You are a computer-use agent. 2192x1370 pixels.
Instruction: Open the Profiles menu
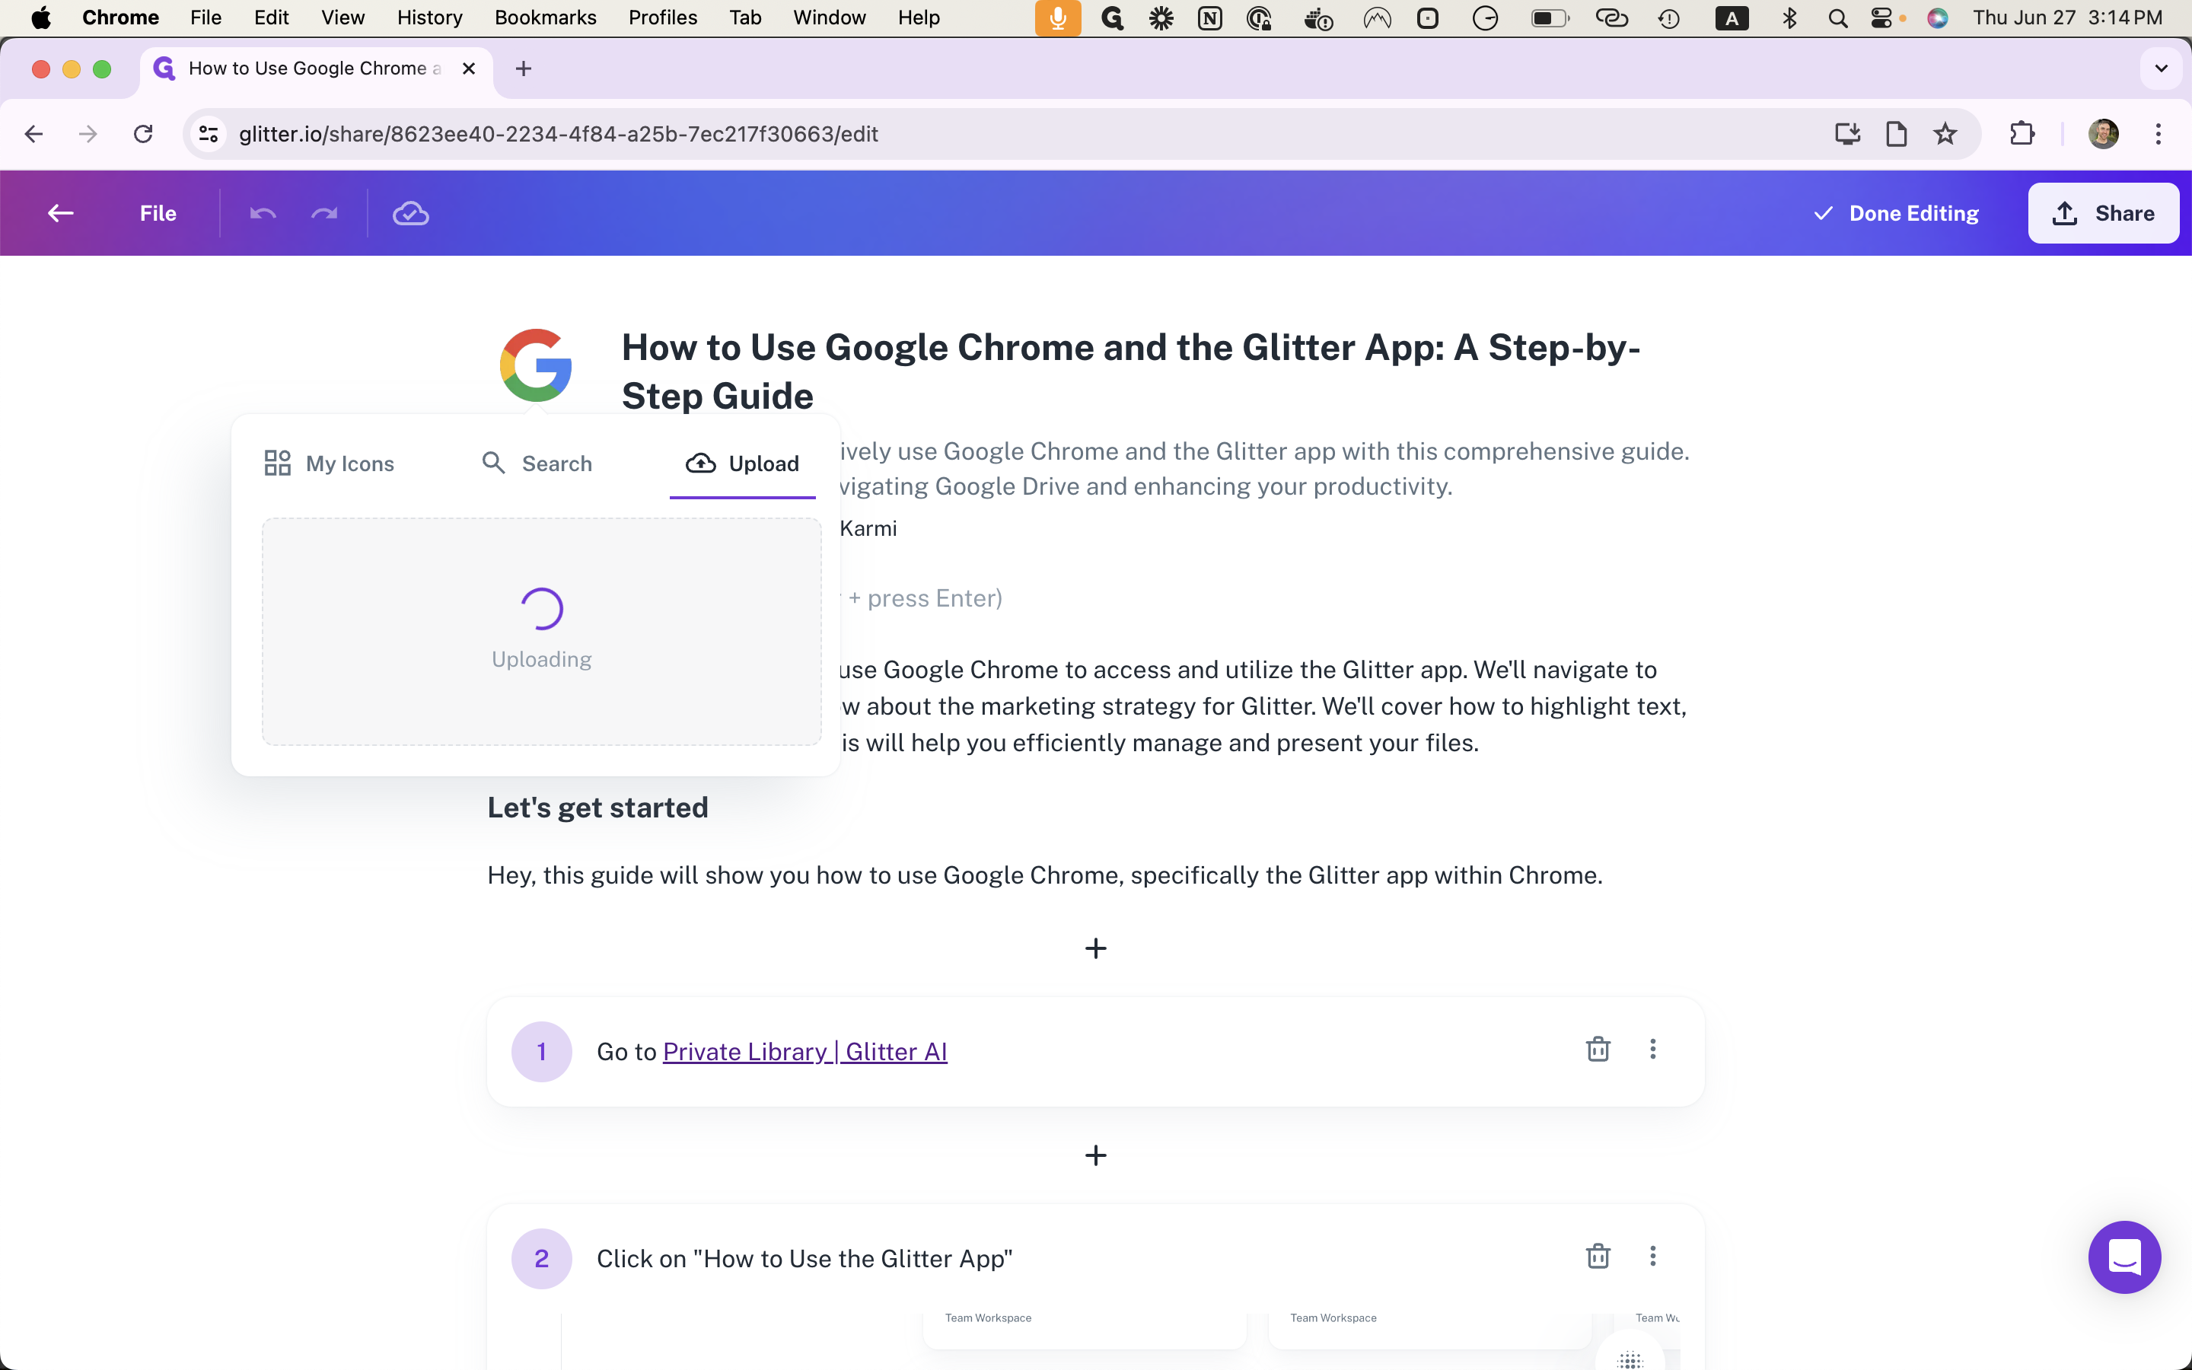tap(663, 18)
